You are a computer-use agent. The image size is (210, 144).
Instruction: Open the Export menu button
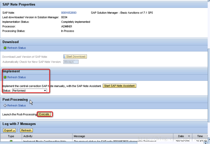(9, 130)
